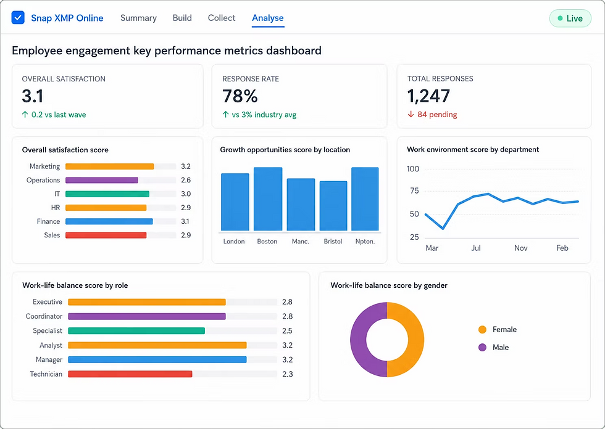This screenshot has width=605, height=429.
Task: Select the London column in growth chart
Action: 235,202
